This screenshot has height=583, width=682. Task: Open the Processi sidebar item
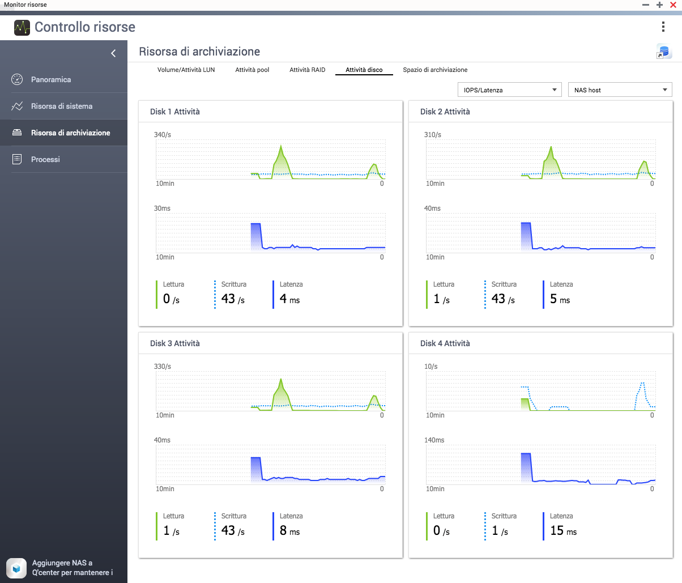45,159
